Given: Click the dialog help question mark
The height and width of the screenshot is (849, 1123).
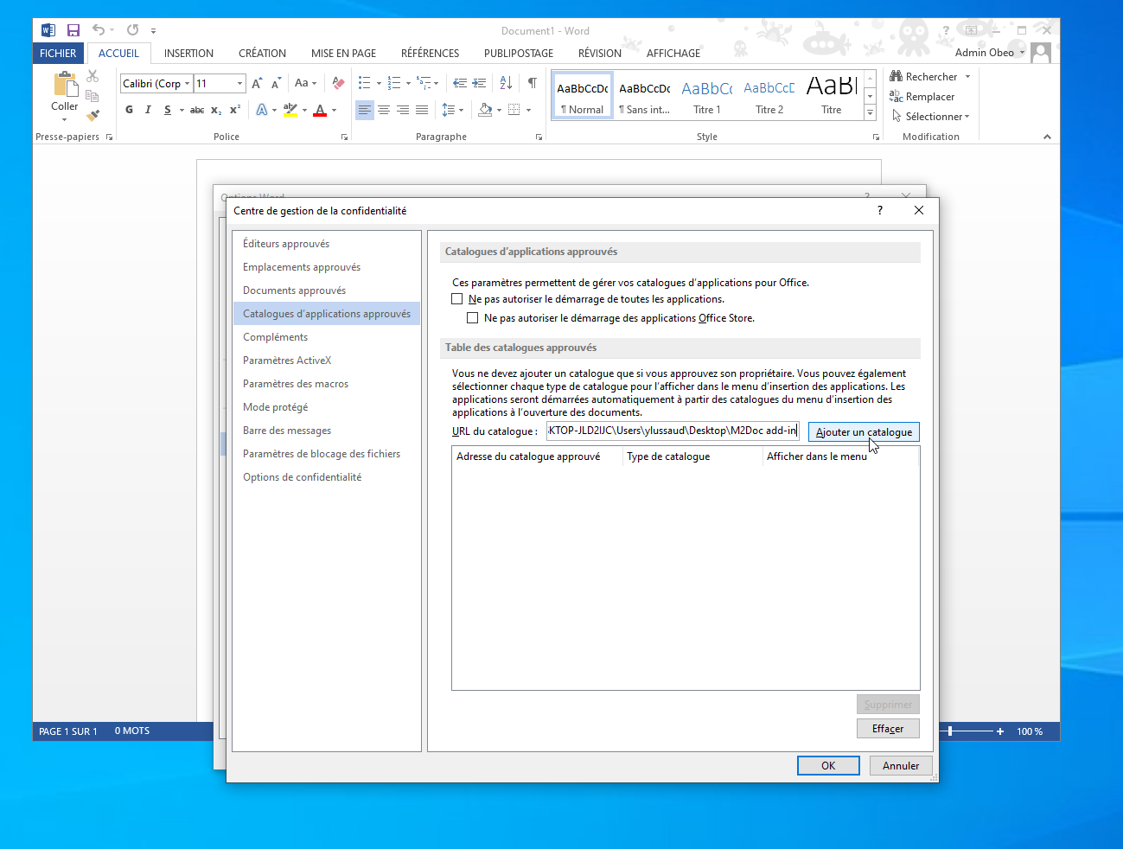Looking at the screenshot, I should pyautogui.click(x=880, y=210).
